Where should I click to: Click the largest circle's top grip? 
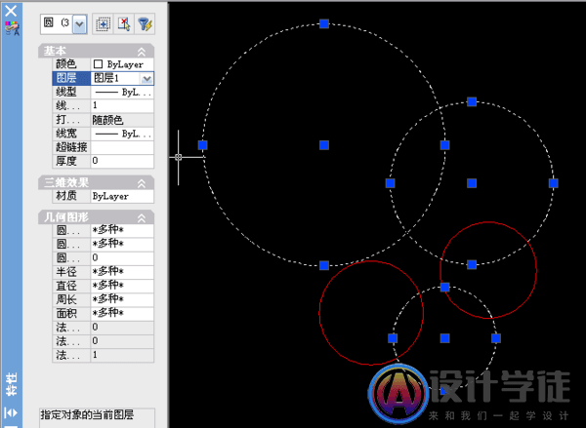[324, 23]
